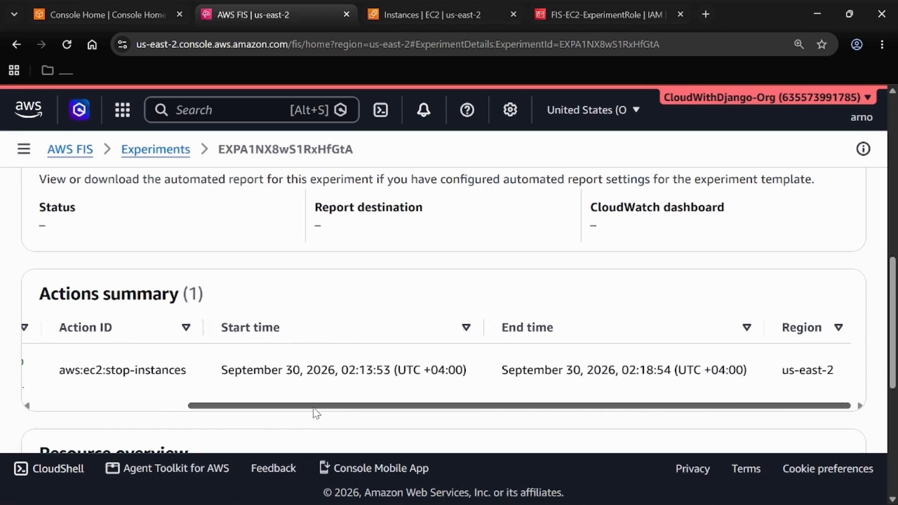The image size is (898, 505).
Task: Open the tab search dropdown
Action: [x=14, y=14]
